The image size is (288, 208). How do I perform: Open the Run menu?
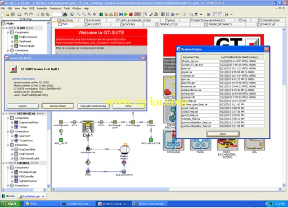25,8
